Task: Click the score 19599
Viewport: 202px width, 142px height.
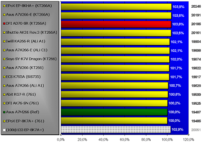Action: 196,95
